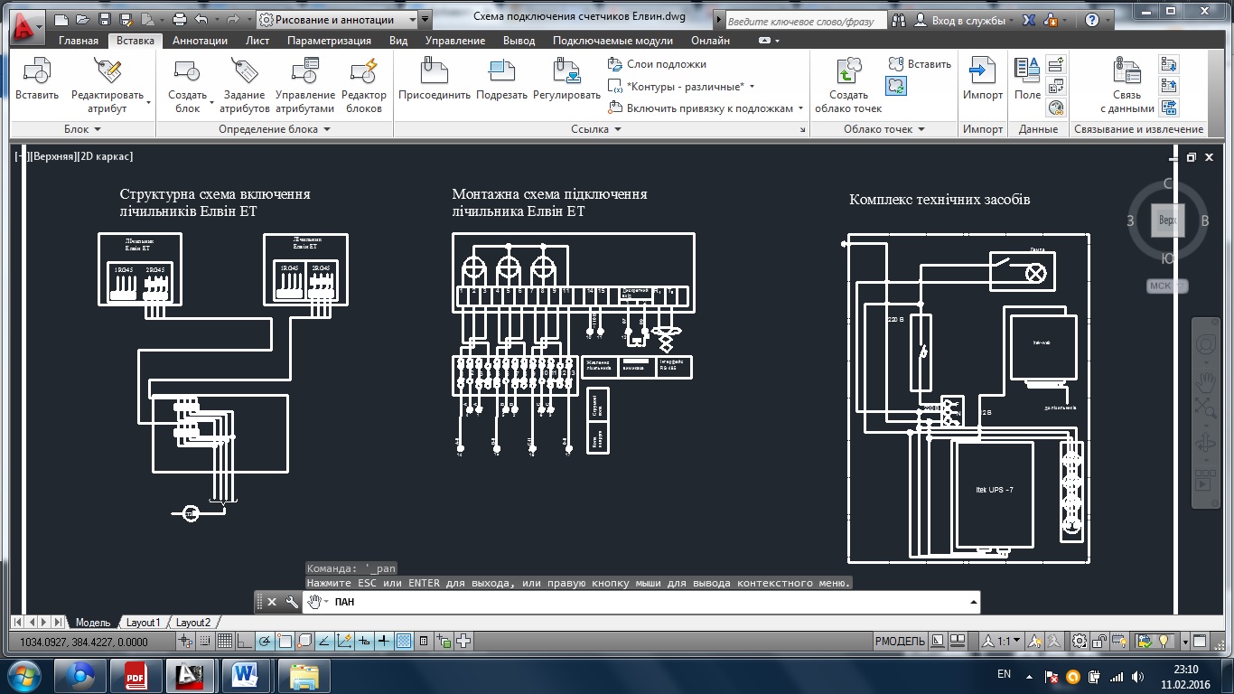
Task: Click the Вставить block insert icon
Action: tap(37, 70)
